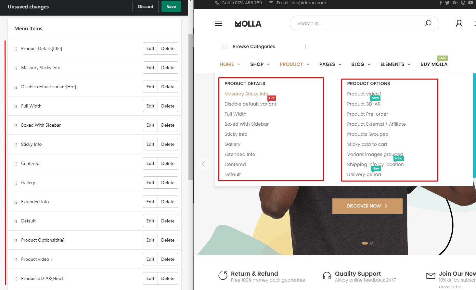Grab the drag handle for Full Width
The image size is (476, 290).
[x=16, y=106]
